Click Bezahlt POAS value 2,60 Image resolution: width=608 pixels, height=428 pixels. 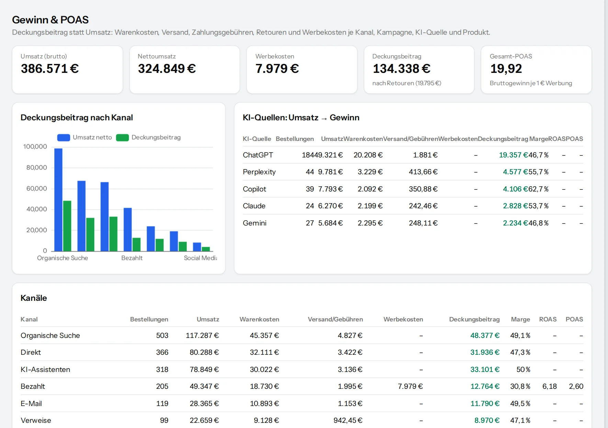[576, 386]
